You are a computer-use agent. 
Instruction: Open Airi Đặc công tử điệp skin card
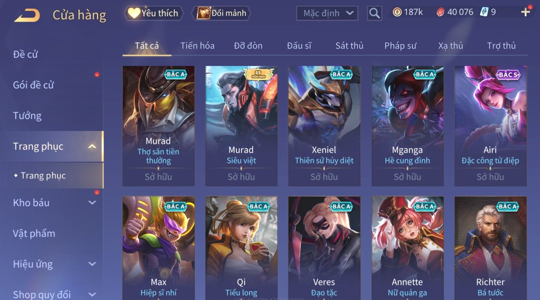[x=490, y=126]
